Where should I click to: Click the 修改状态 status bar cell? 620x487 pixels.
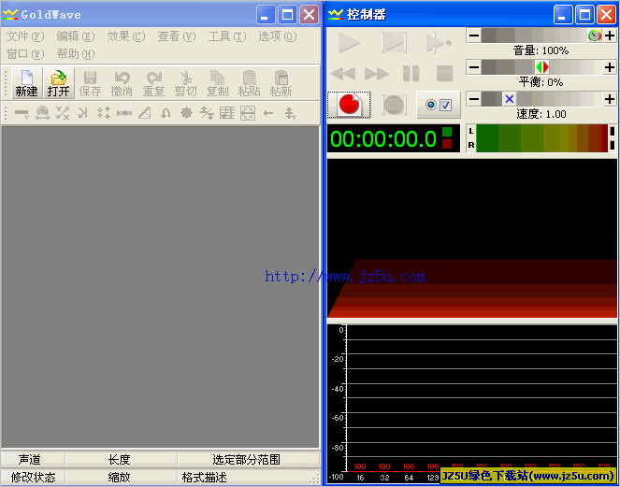(x=33, y=477)
